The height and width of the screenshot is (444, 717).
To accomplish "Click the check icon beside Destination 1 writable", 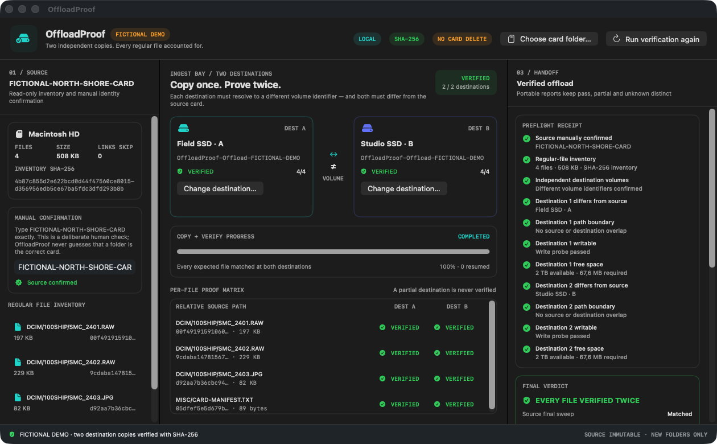I will [x=526, y=244].
